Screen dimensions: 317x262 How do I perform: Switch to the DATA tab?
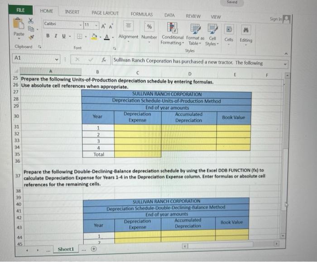(x=169, y=15)
